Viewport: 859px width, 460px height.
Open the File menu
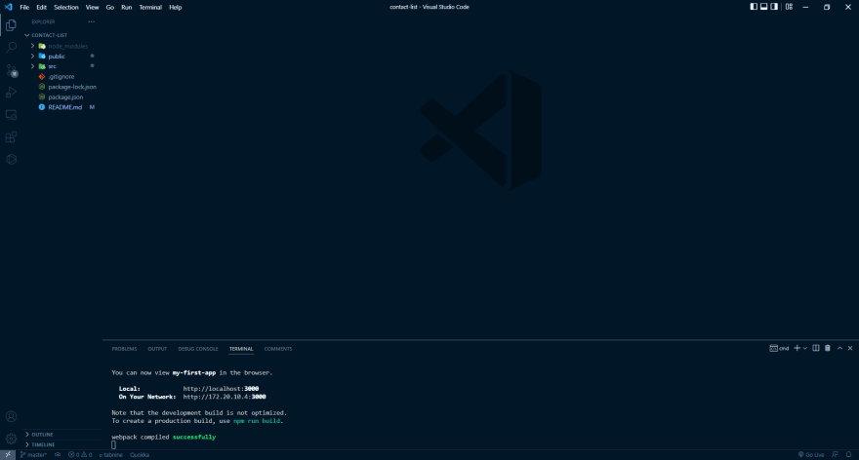(x=24, y=7)
